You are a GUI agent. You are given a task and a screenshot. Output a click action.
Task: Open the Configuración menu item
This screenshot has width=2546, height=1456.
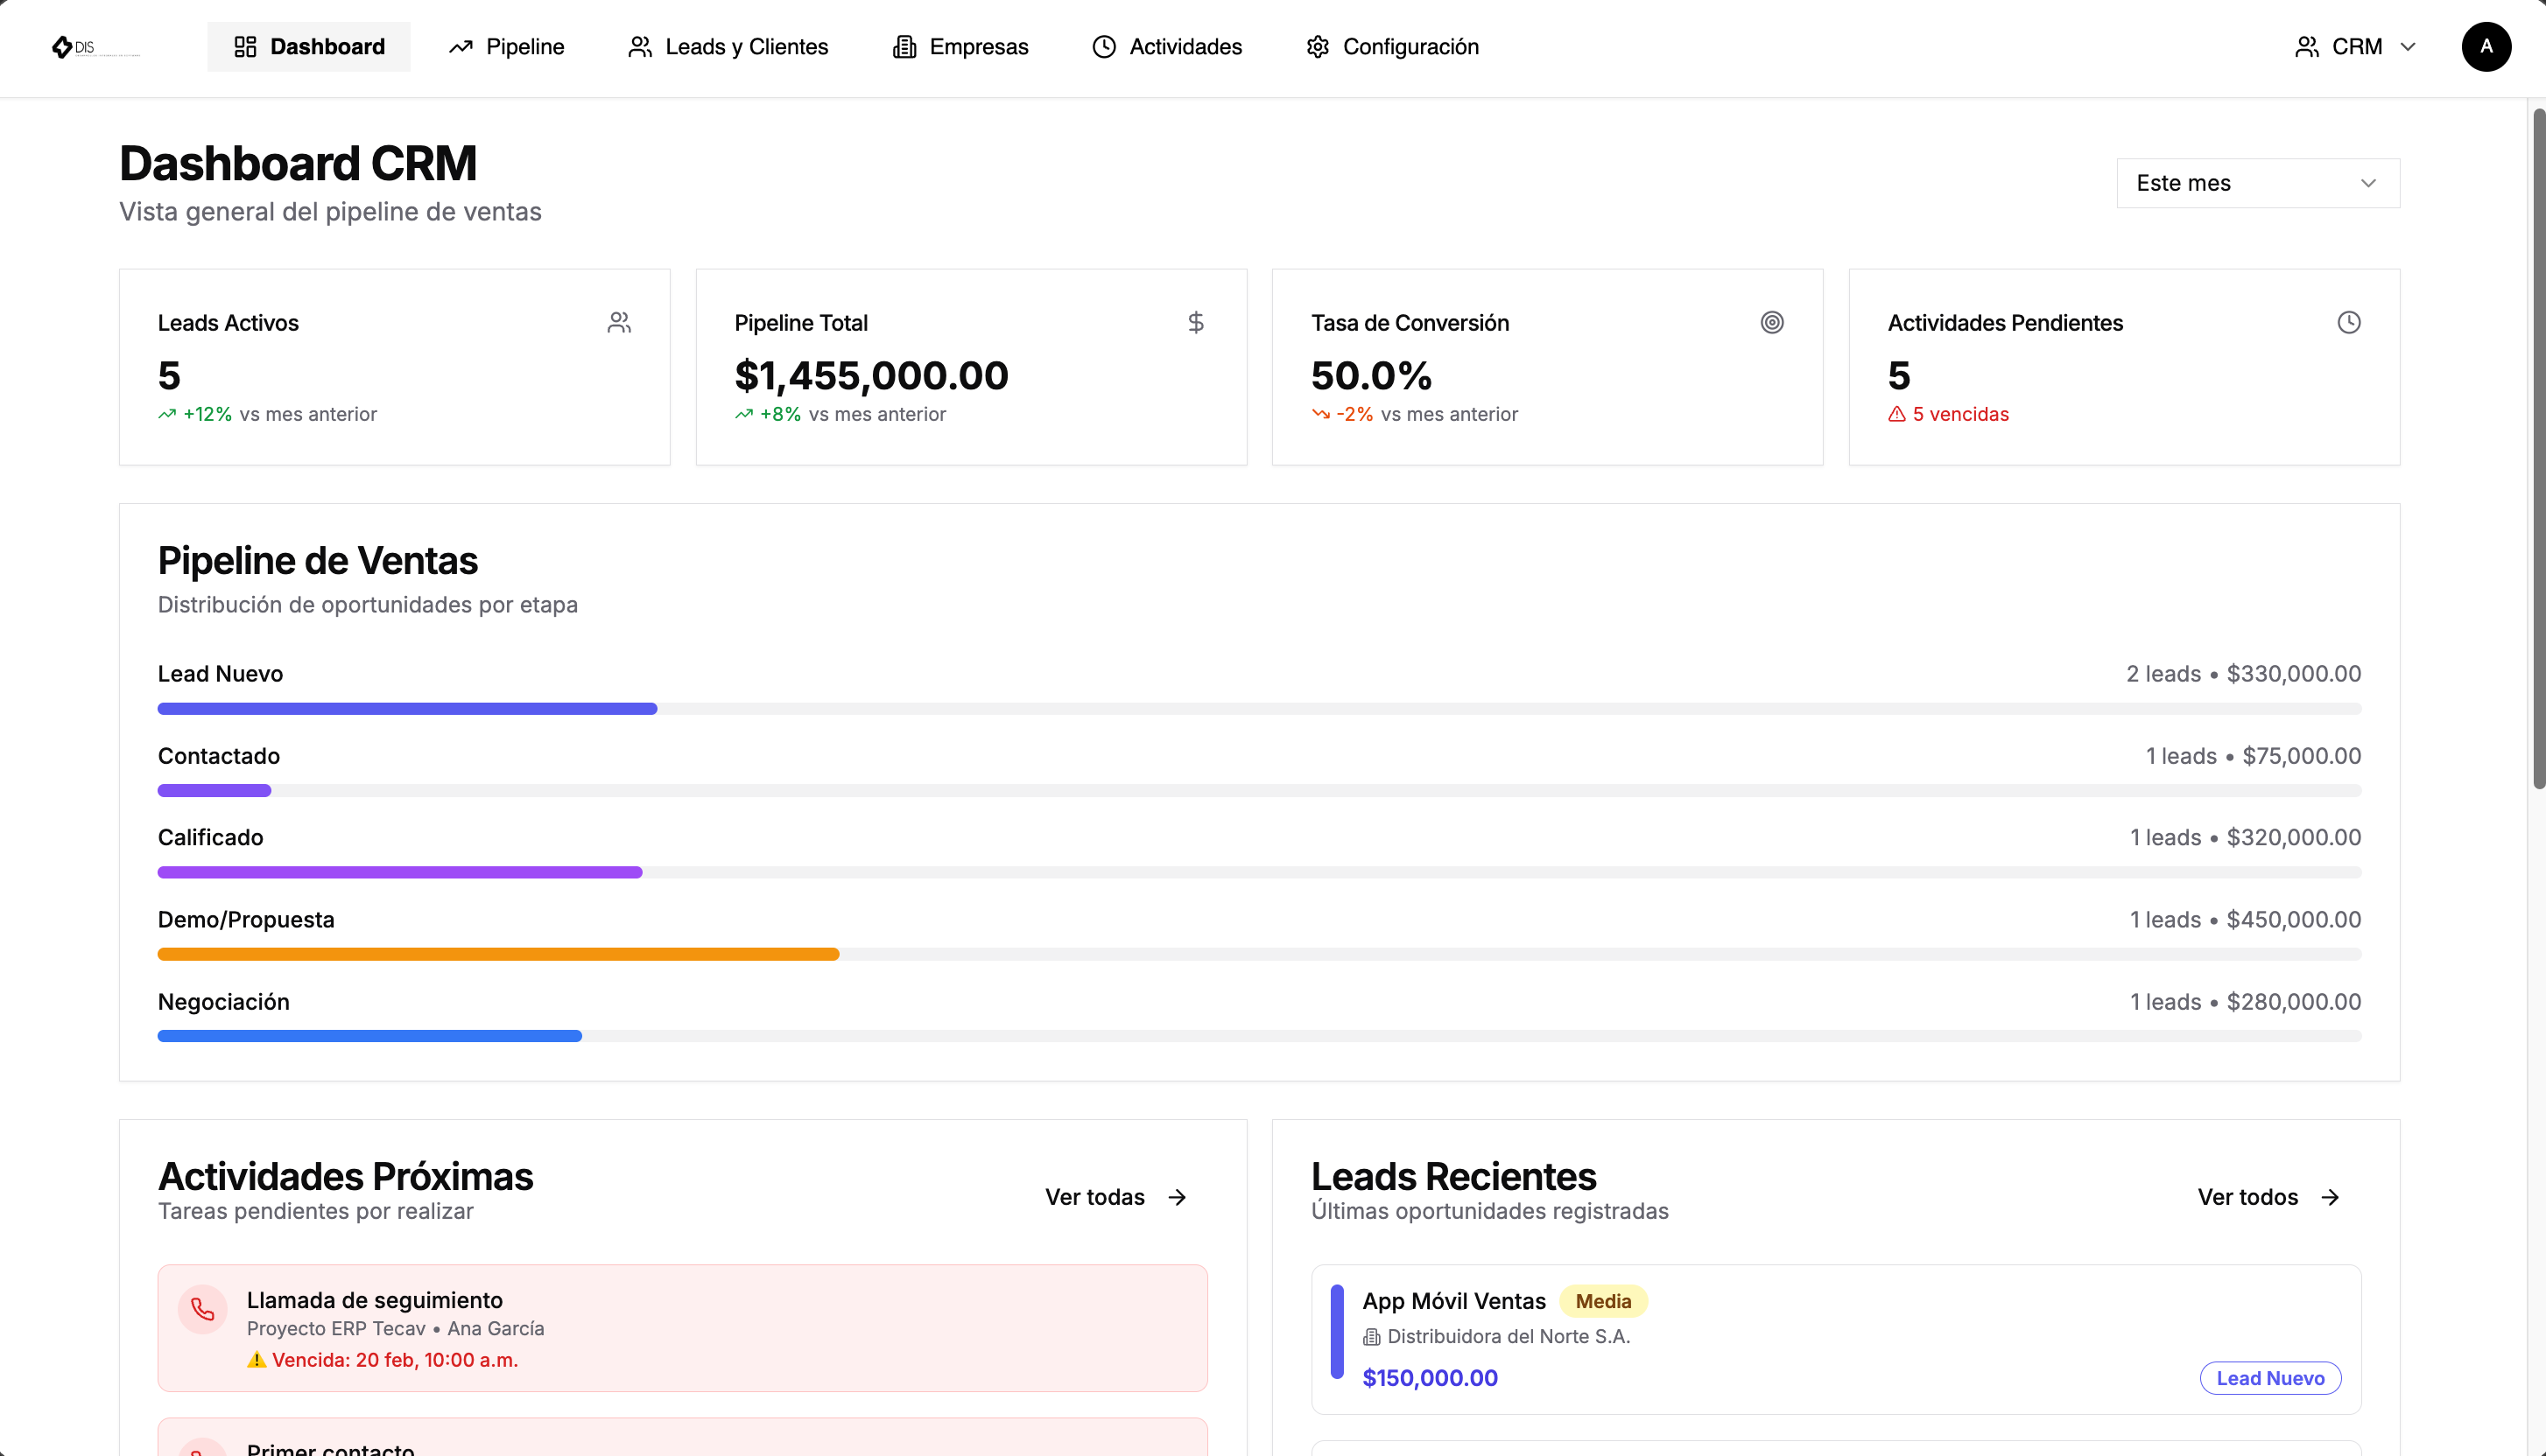pyautogui.click(x=1391, y=47)
